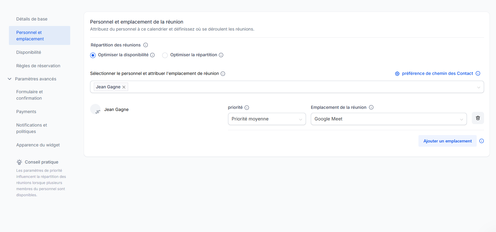
Task: Click Jean Gagne's avatar thumbnail
Action: pos(95,109)
